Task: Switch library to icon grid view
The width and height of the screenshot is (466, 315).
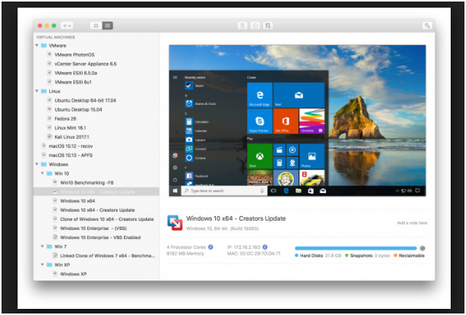Action: point(96,25)
